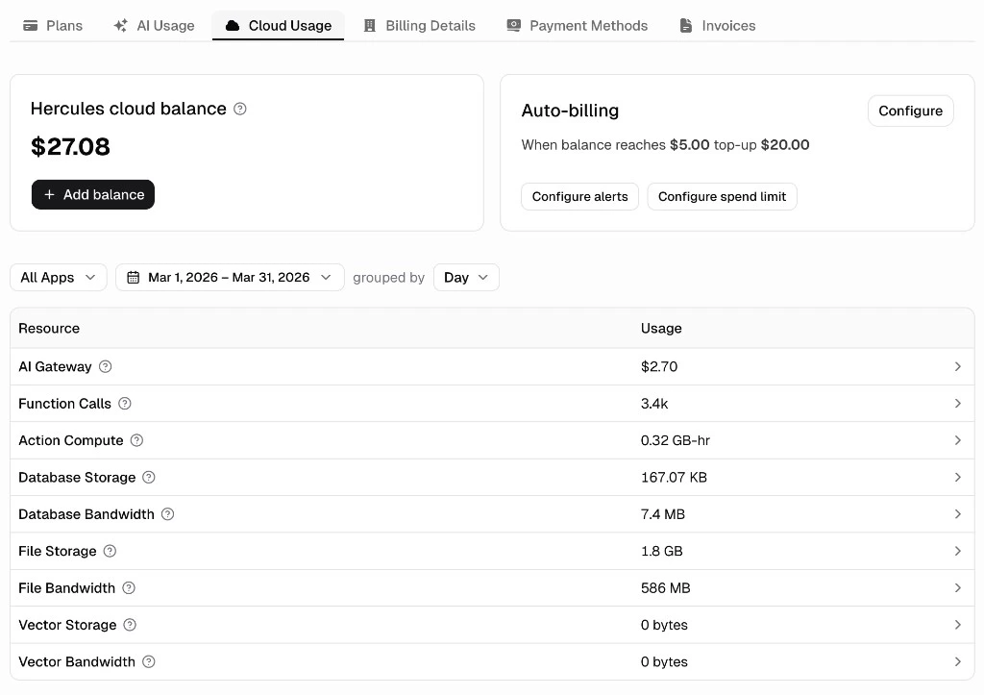Open the Day grouping dropdown

pos(465,277)
